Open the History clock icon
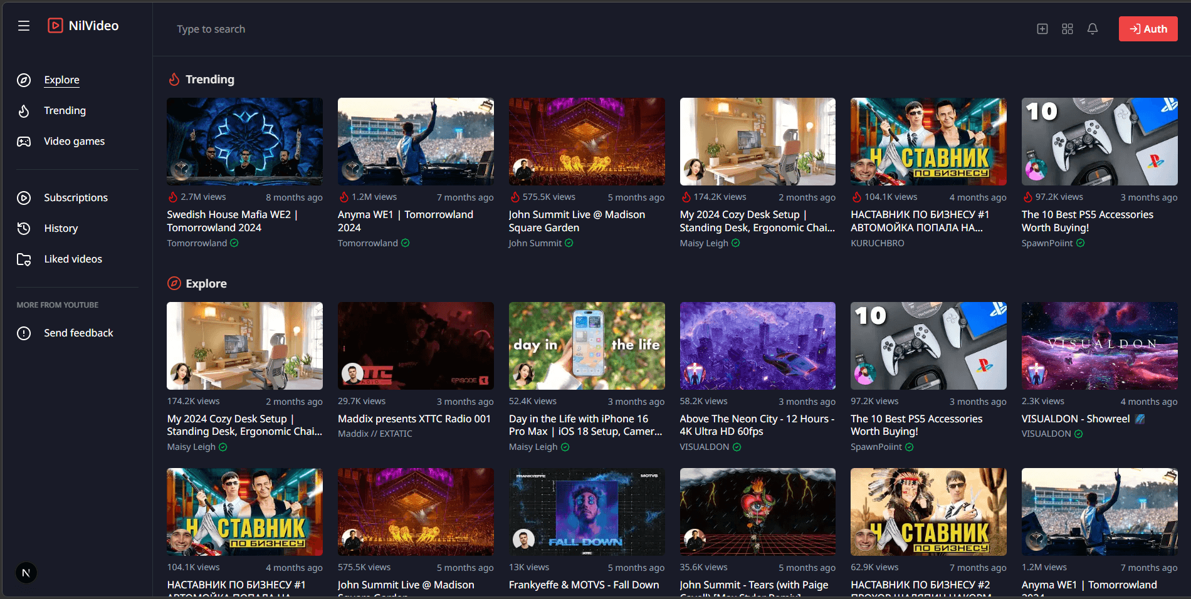This screenshot has height=599, width=1191. tap(24, 229)
